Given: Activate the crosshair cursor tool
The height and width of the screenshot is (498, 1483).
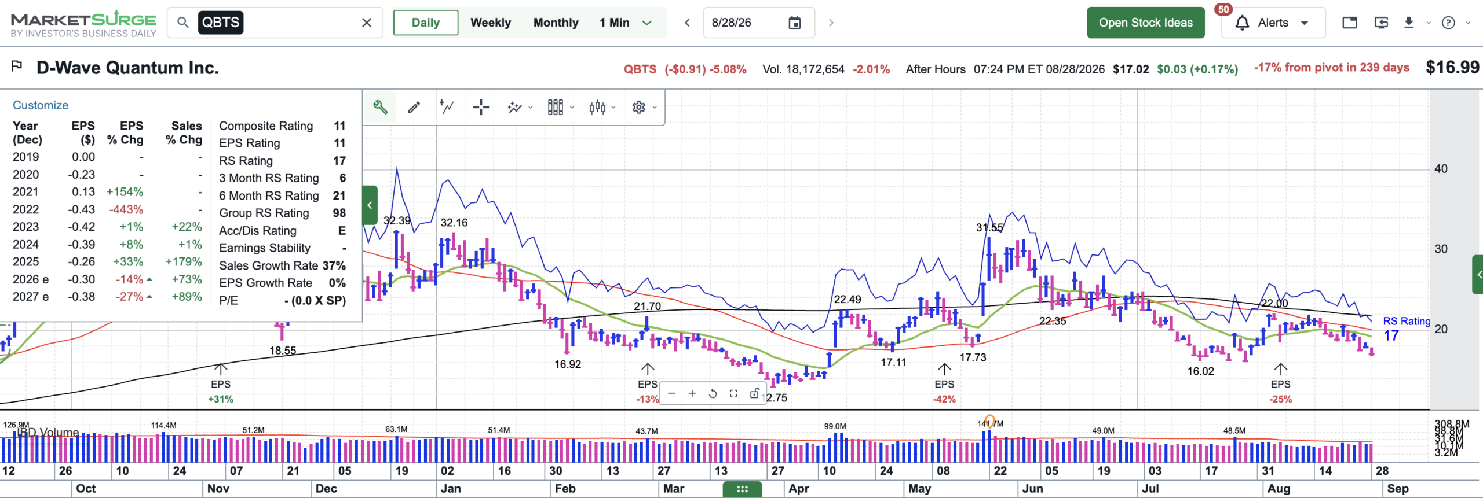Looking at the screenshot, I should pos(481,107).
